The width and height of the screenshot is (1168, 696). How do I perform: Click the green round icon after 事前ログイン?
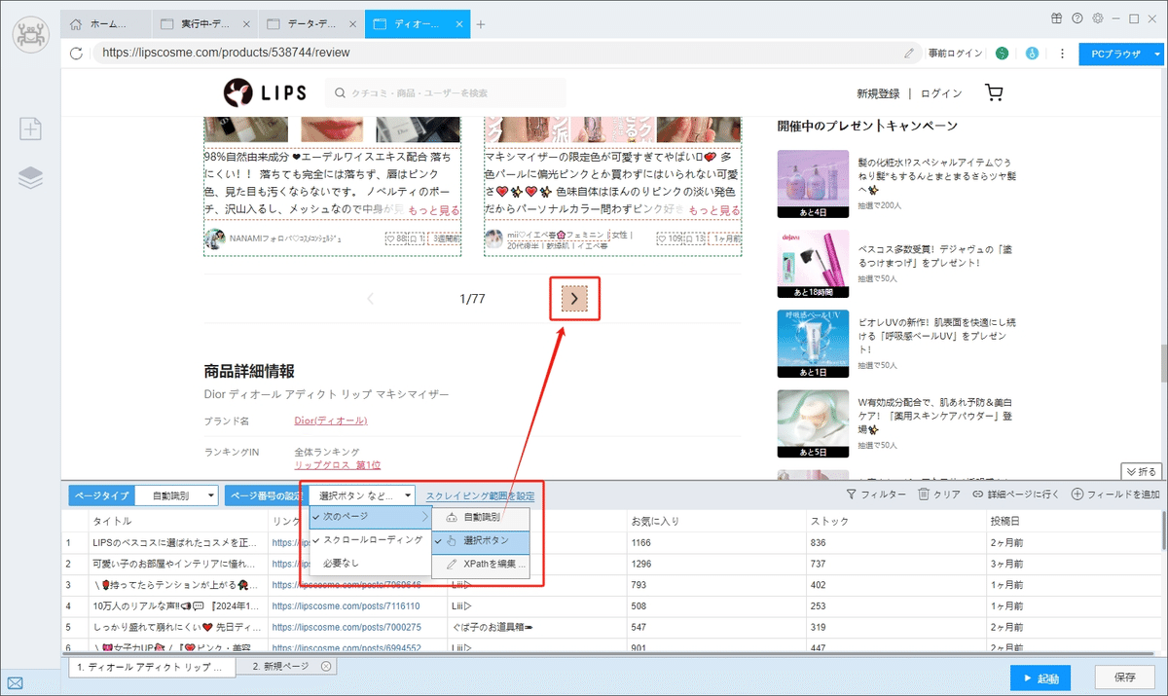coord(1003,53)
